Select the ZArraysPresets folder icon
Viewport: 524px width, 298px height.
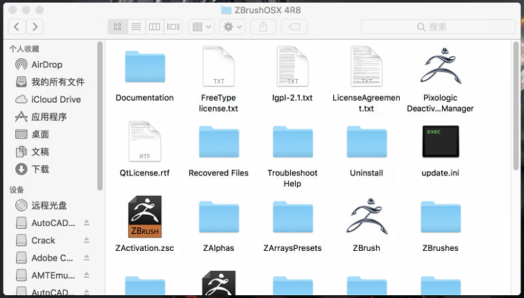pyautogui.click(x=293, y=217)
